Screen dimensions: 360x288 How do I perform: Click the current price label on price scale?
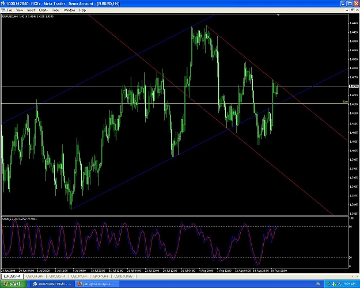[354, 86]
